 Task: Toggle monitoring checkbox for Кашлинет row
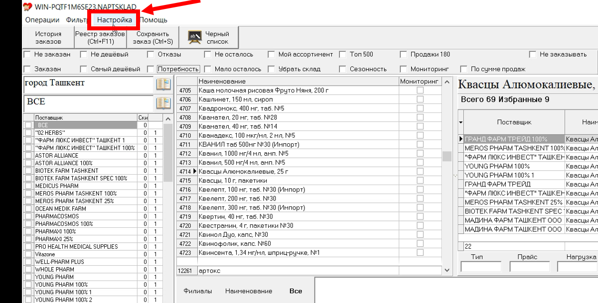click(x=420, y=100)
